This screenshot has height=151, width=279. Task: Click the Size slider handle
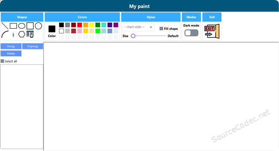coord(133,36)
